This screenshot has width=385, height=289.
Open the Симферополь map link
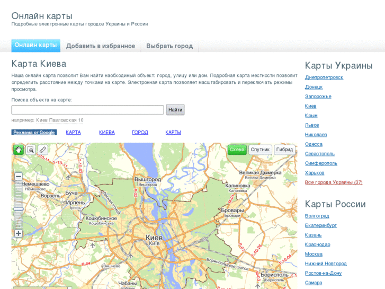pyautogui.click(x=321, y=163)
